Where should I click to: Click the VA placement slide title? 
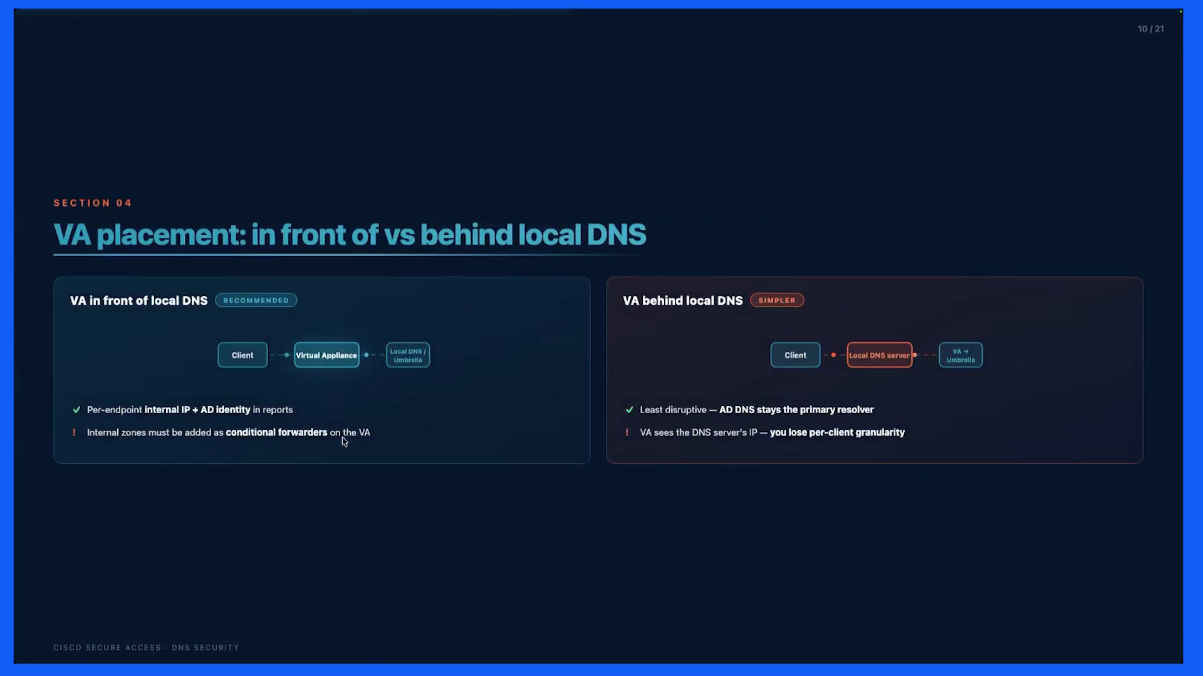(x=350, y=235)
